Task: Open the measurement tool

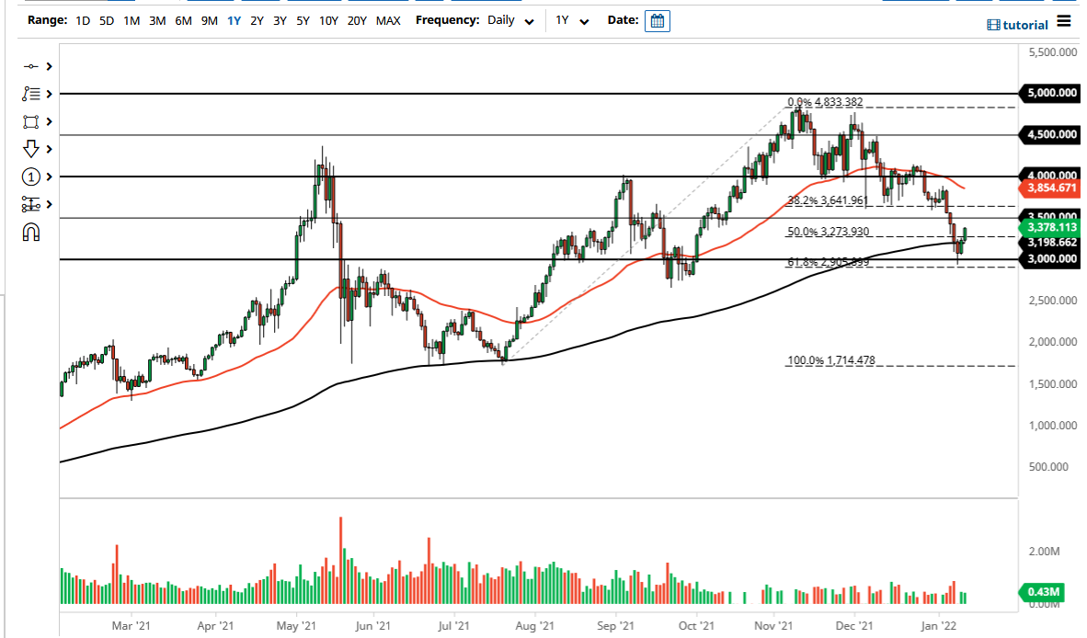Action: point(30,204)
